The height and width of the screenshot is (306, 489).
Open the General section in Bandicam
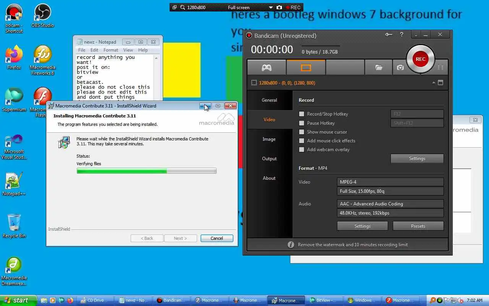click(x=269, y=100)
